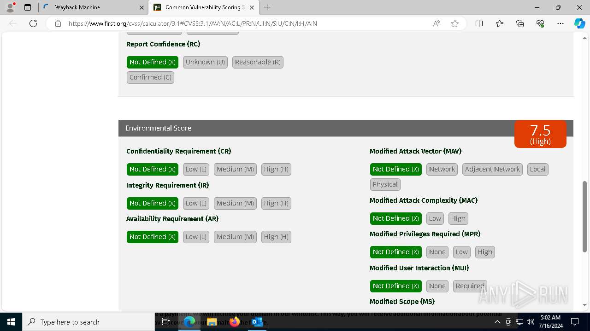Set Confidentiality Requirement to Medium (M)
590x331 pixels.
click(235, 169)
